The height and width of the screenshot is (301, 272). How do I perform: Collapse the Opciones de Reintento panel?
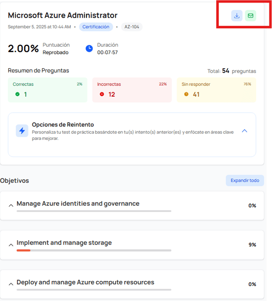(244, 131)
